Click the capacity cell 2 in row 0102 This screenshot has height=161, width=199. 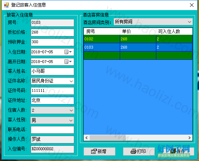[174, 39]
